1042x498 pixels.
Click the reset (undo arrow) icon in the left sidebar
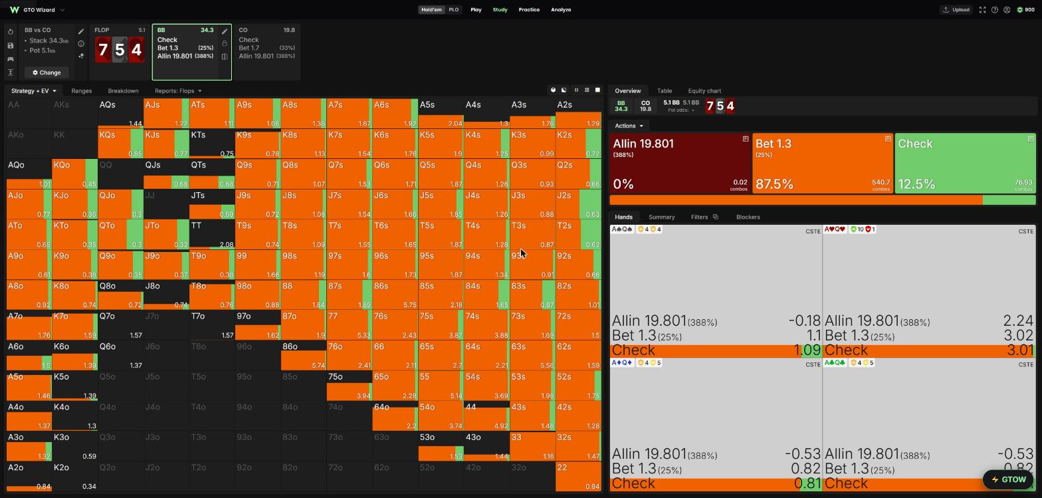click(11, 32)
